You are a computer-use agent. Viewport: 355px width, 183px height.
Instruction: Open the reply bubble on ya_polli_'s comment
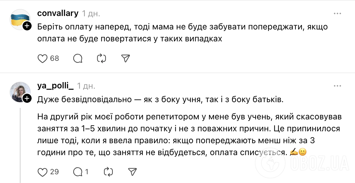(78, 172)
